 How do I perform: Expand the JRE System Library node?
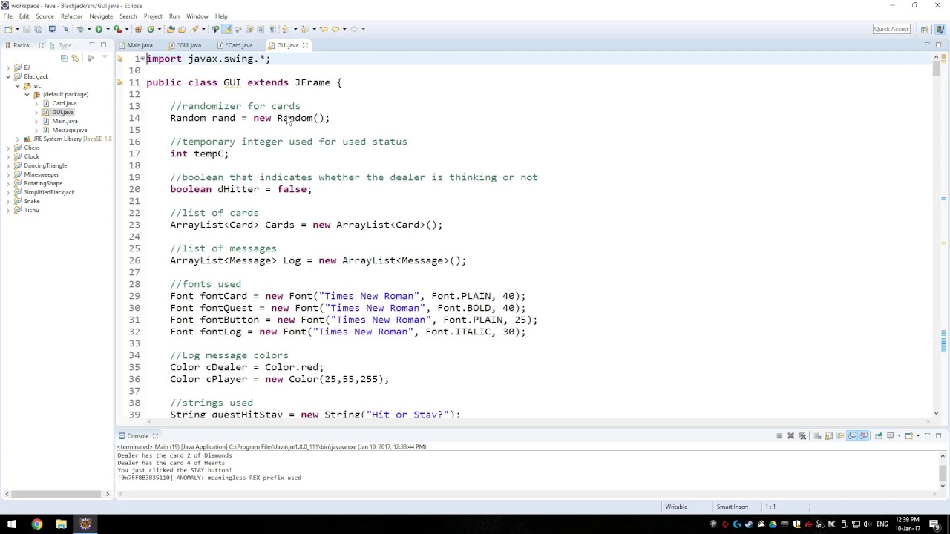pos(18,139)
